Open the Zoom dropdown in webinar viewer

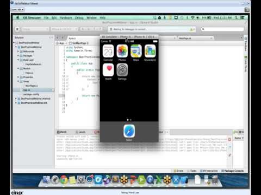[17, 10]
